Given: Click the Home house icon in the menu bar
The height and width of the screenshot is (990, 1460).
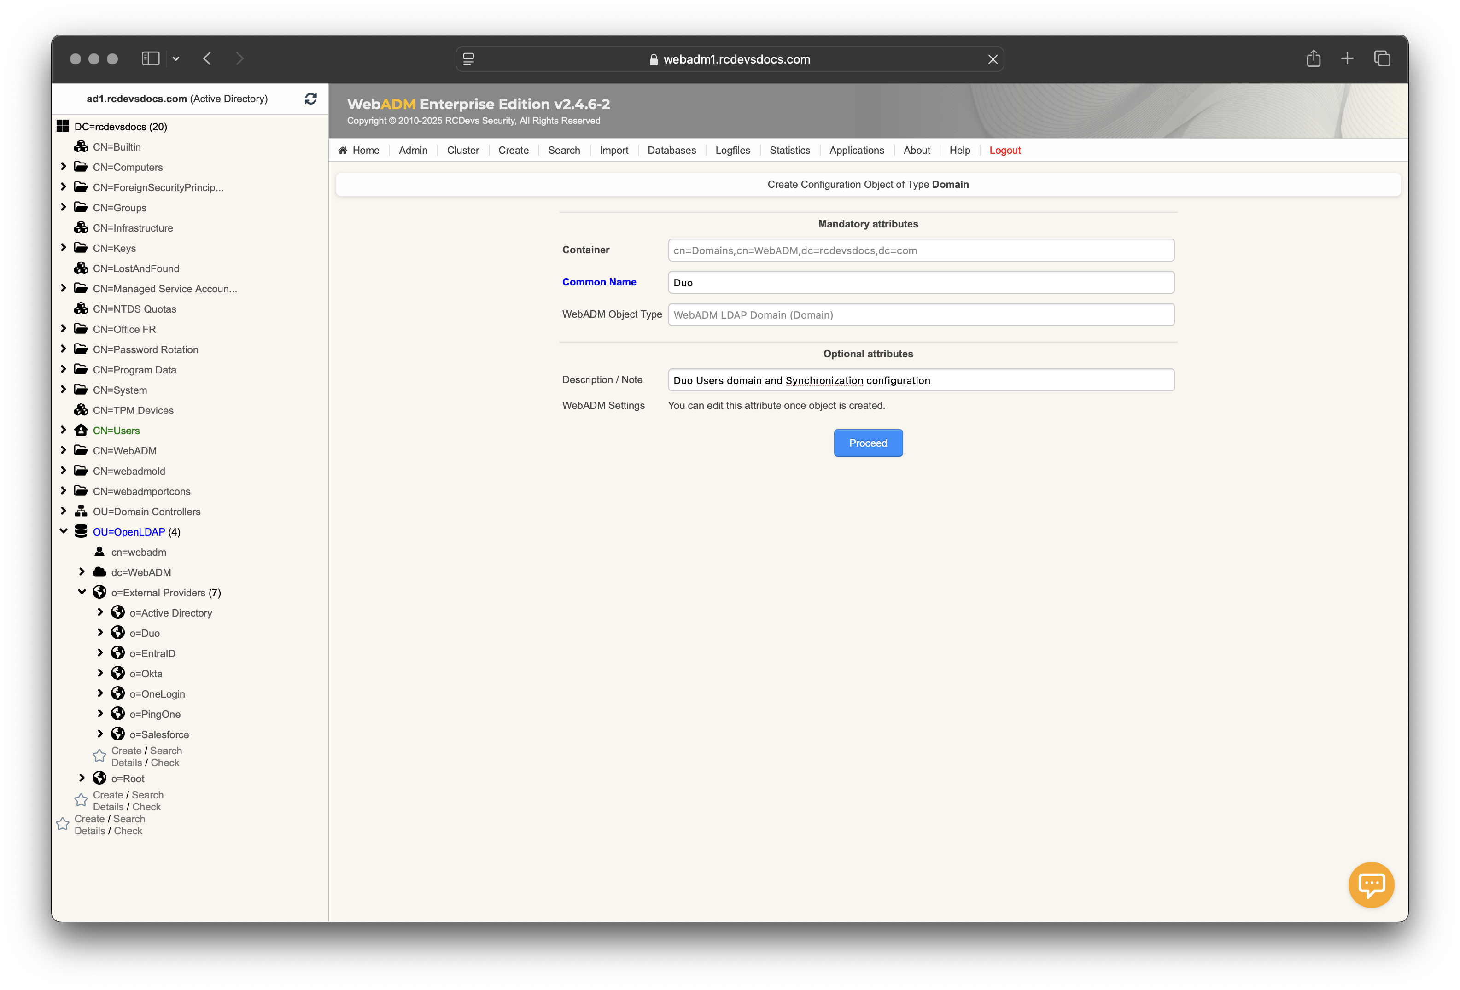Looking at the screenshot, I should 343,150.
